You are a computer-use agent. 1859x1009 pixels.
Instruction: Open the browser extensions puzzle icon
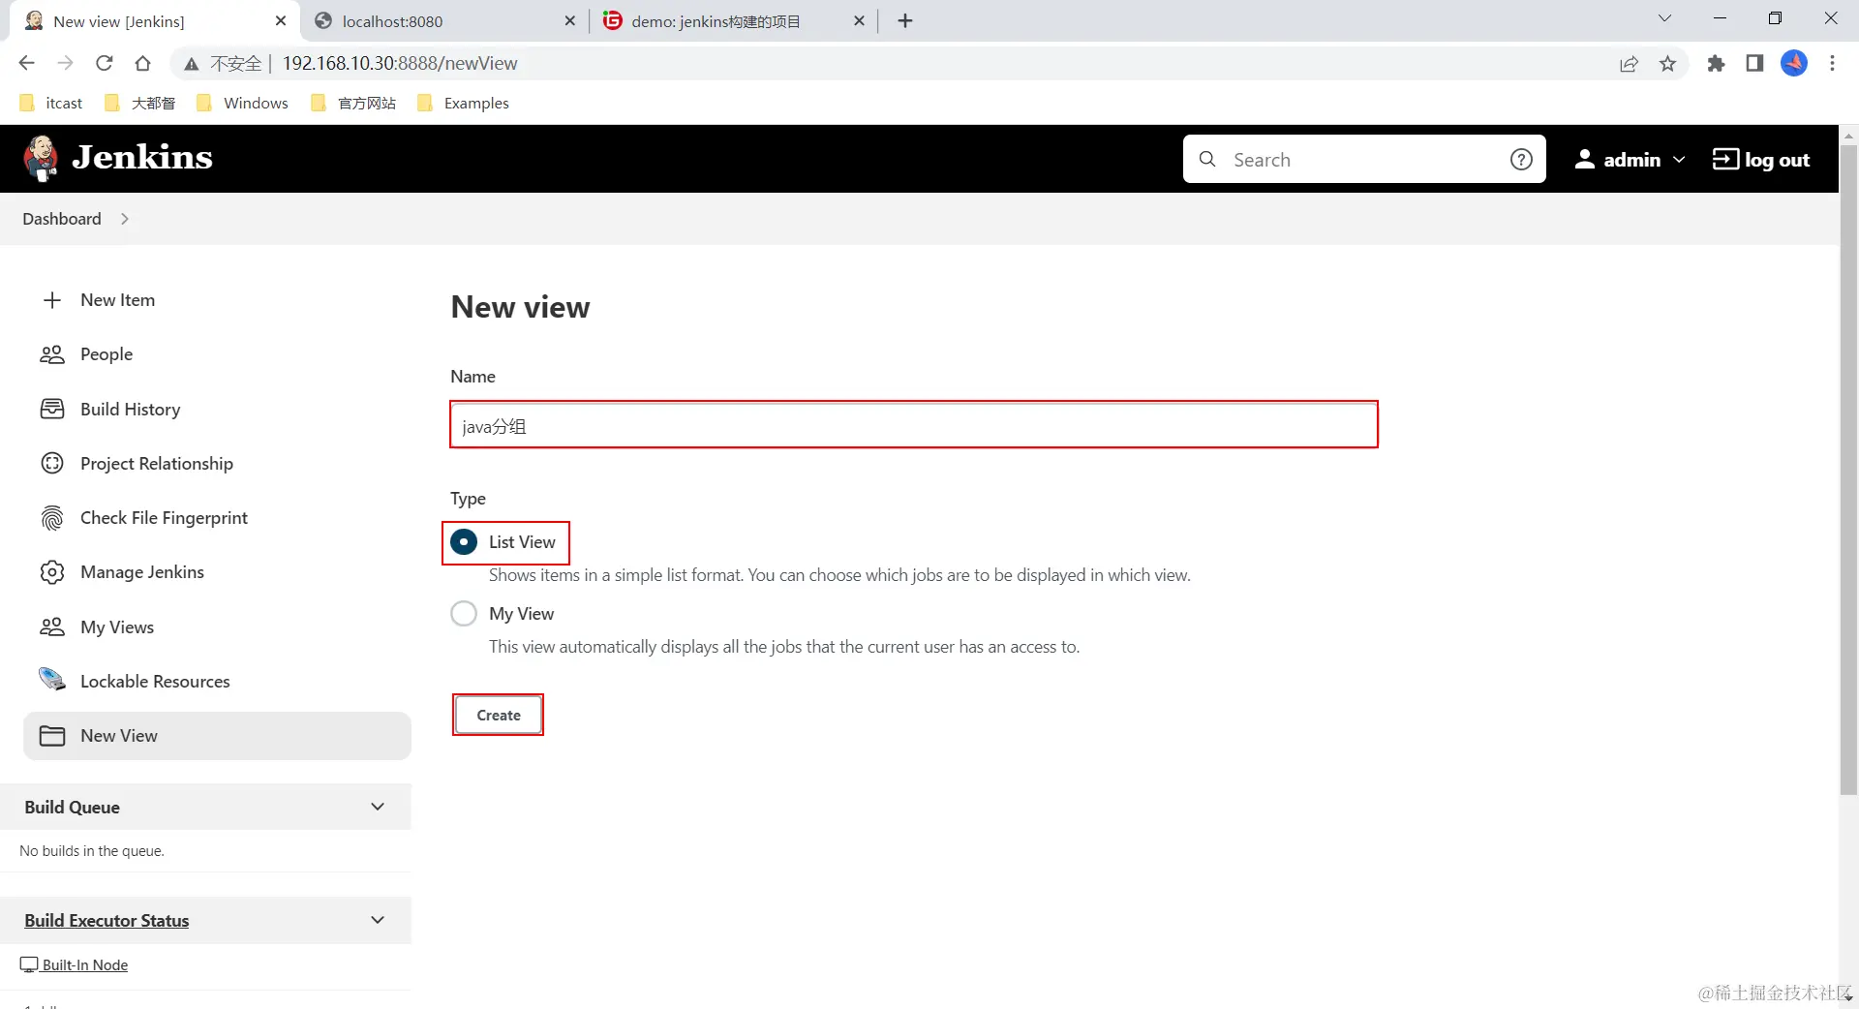pos(1716,64)
